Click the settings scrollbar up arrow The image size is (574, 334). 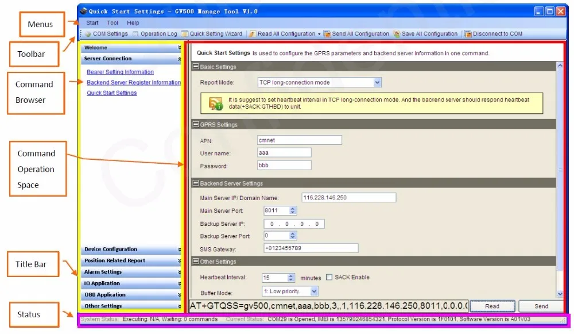coord(560,66)
